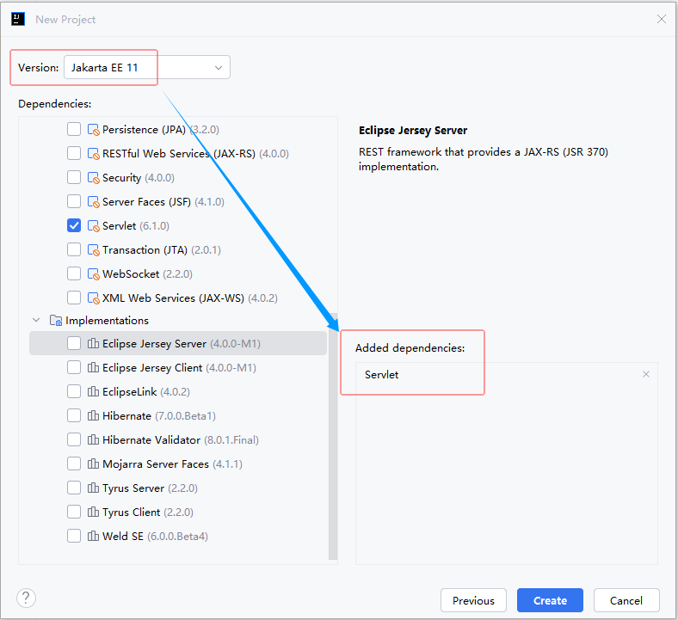
Task: Click the Hibernate Validator library icon
Action: [x=93, y=439]
